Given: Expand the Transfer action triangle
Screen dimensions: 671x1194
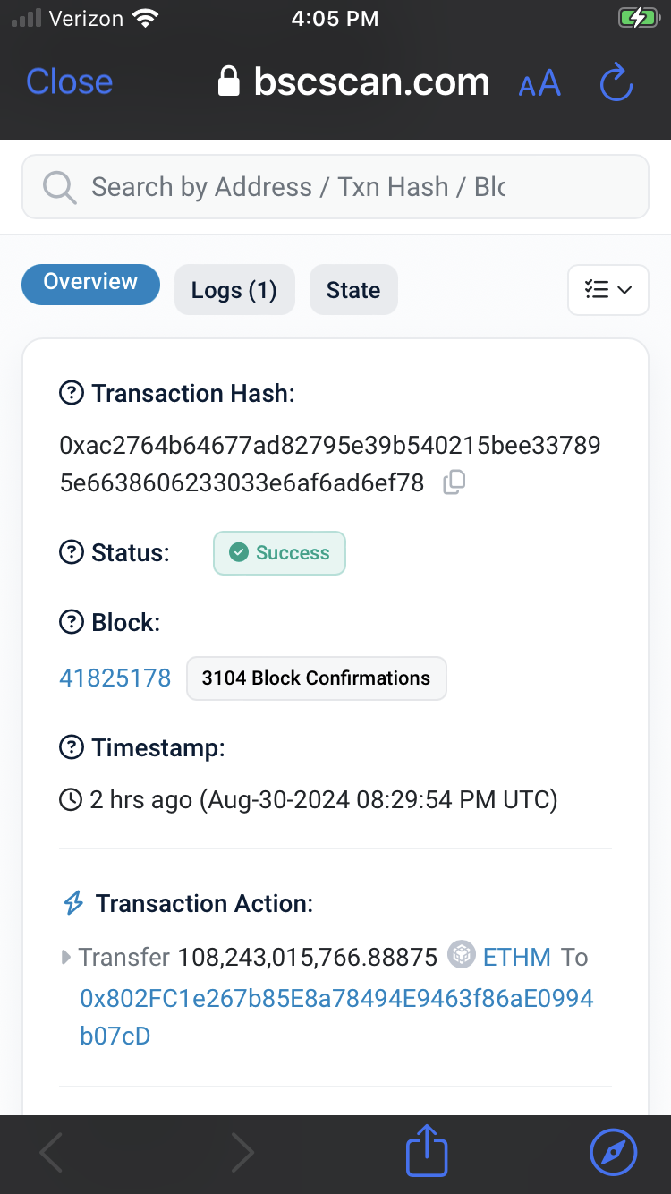Looking at the screenshot, I should (x=66, y=958).
